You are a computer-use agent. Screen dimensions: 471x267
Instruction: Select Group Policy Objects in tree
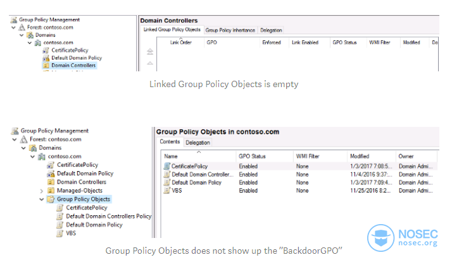pos(84,199)
